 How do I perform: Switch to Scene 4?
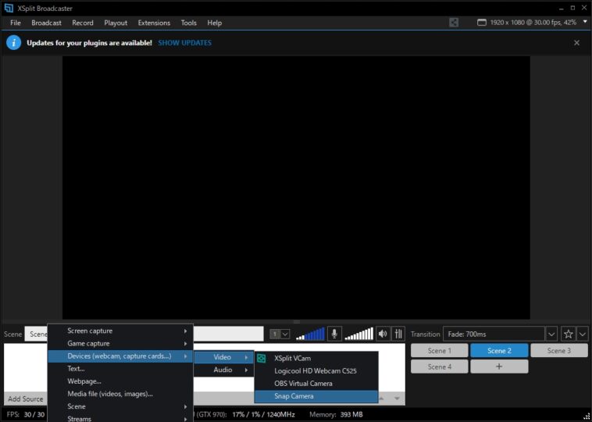pos(440,367)
